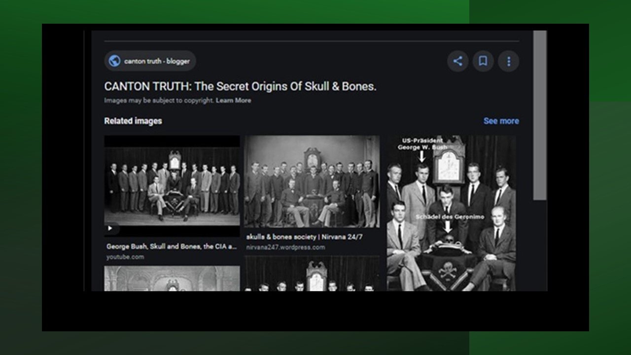Open the partially visible thumbnail below Nirvana 24/7
Viewport: 631px width, 355px height.
(312, 274)
